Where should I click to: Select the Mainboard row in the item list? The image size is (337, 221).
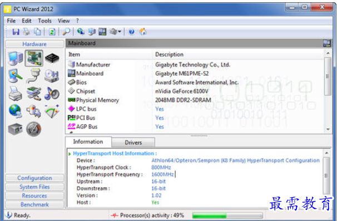[x=195, y=73]
